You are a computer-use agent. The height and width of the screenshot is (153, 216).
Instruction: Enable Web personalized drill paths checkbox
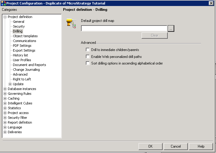[x=88, y=56]
